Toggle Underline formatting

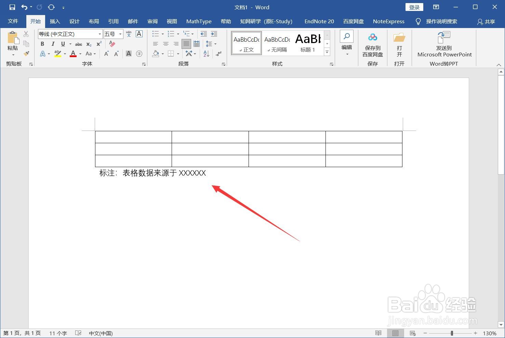tap(63, 44)
